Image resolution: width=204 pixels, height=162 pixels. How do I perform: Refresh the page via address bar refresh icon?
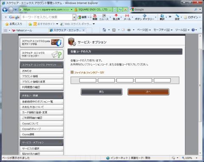point(120,10)
